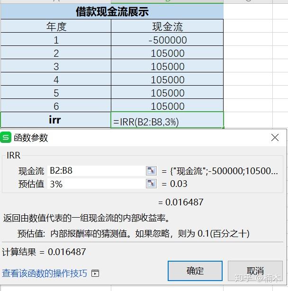Screen dimensions: 288x291
Task: Select the bold irr label cell
Action: pyautogui.click(x=56, y=120)
